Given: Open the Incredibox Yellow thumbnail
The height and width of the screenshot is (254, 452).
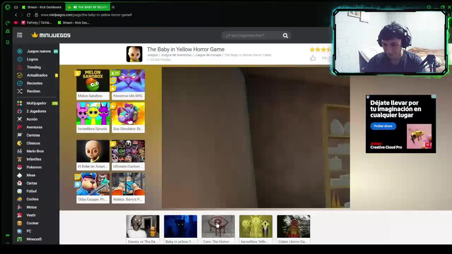Looking at the screenshot, I should [x=256, y=229].
